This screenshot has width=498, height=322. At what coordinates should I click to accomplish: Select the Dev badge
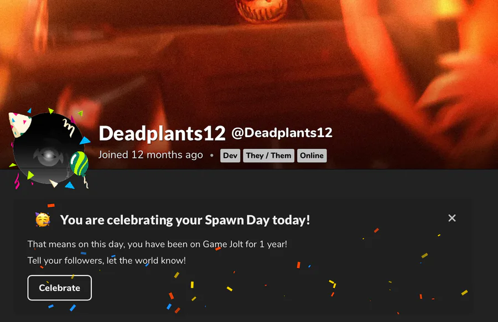(x=230, y=155)
